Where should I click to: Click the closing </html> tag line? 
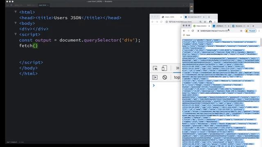point(28,73)
